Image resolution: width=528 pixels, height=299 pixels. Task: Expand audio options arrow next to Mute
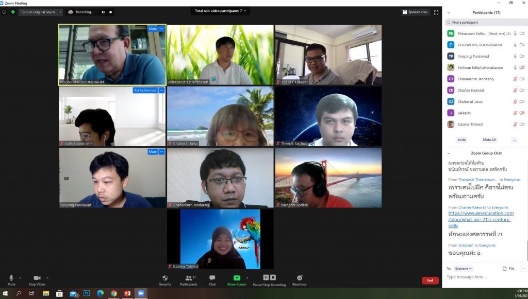22,277
